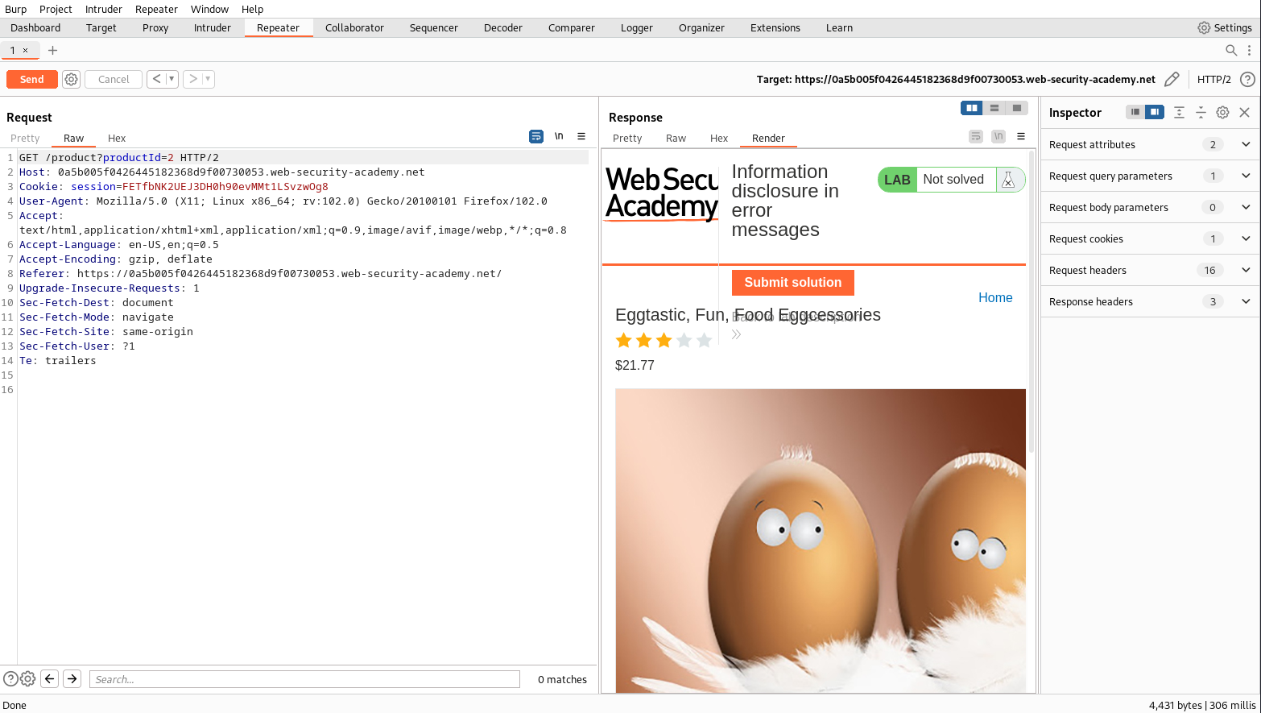Click the product star rating
This screenshot has height=713, width=1261.
664,340
